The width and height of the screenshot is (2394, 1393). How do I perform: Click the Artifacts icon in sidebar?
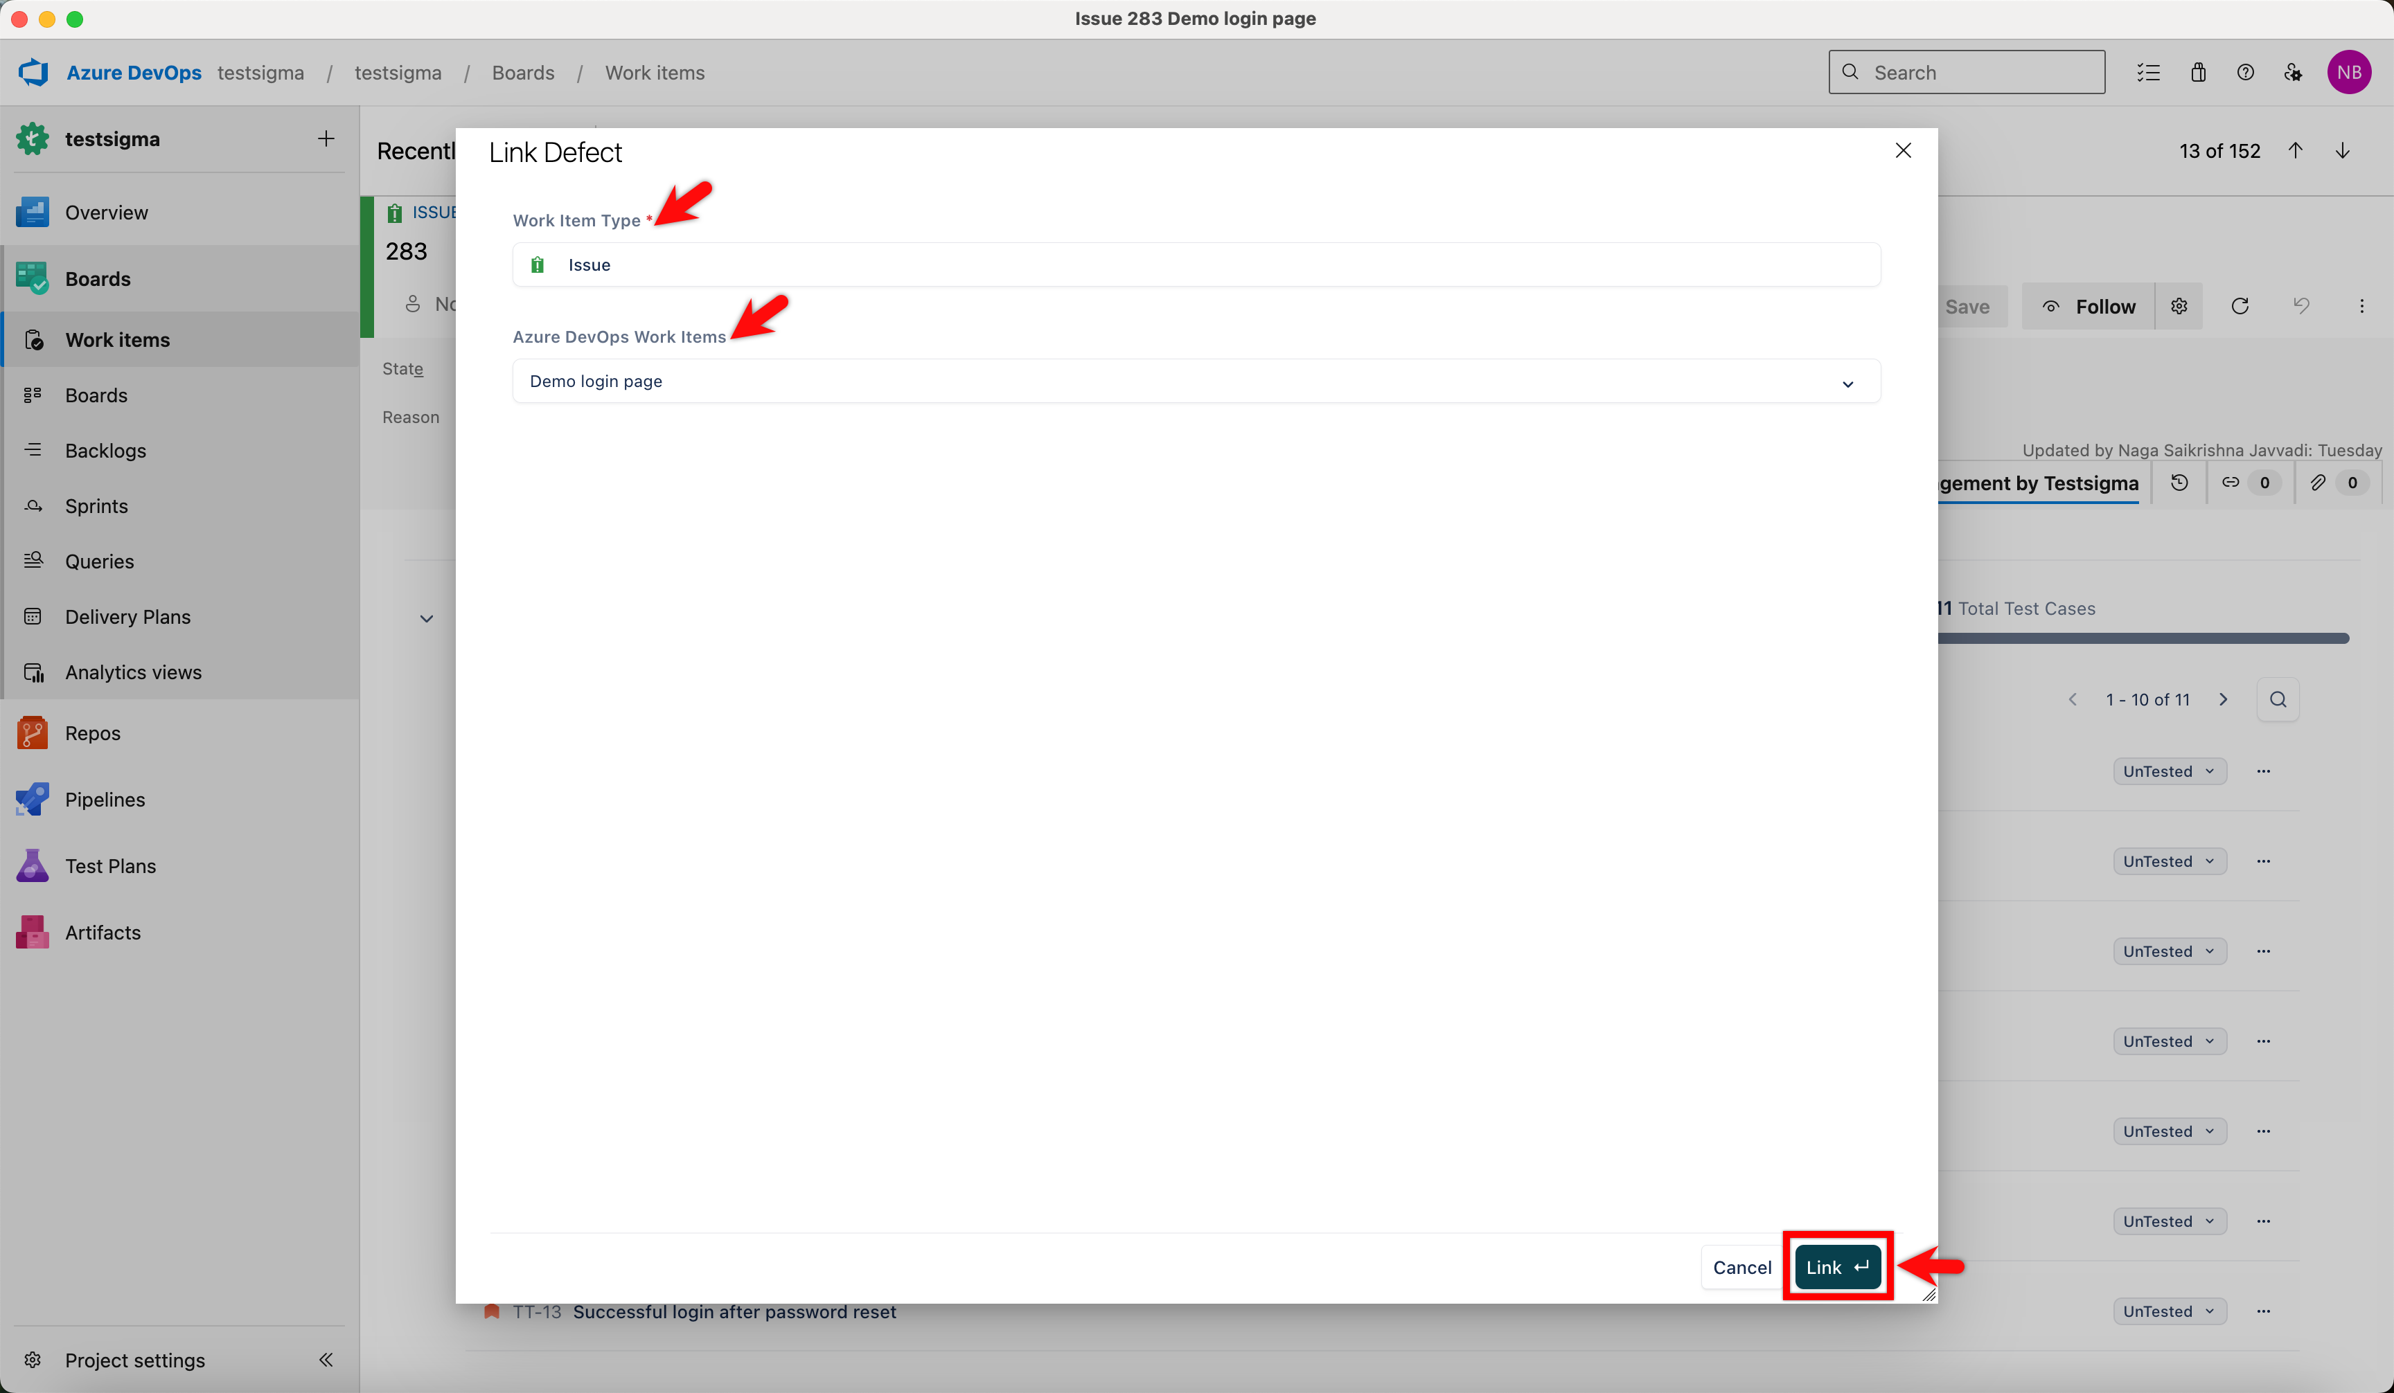33,933
